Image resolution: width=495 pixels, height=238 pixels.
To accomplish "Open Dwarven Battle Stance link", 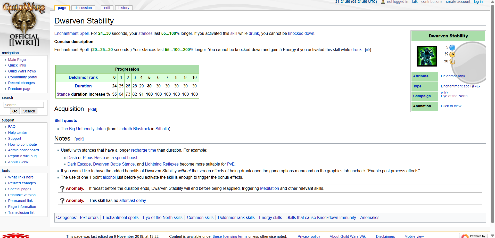I will point(114,164).
